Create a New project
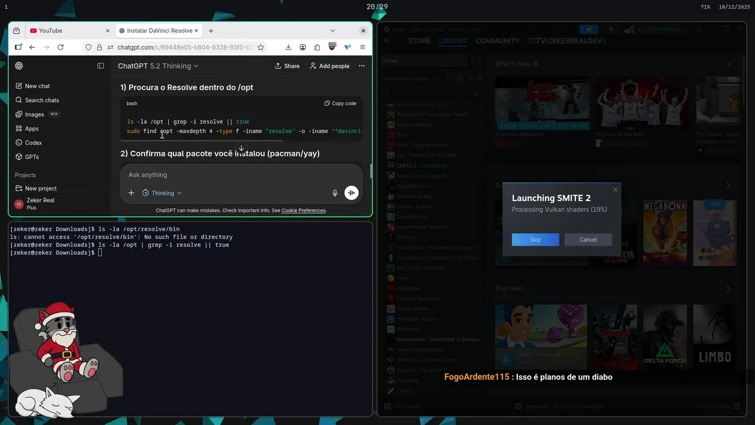 (36, 188)
